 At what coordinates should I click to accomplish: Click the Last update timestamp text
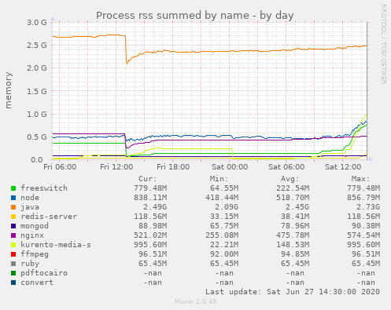pyautogui.click(x=293, y=292)
